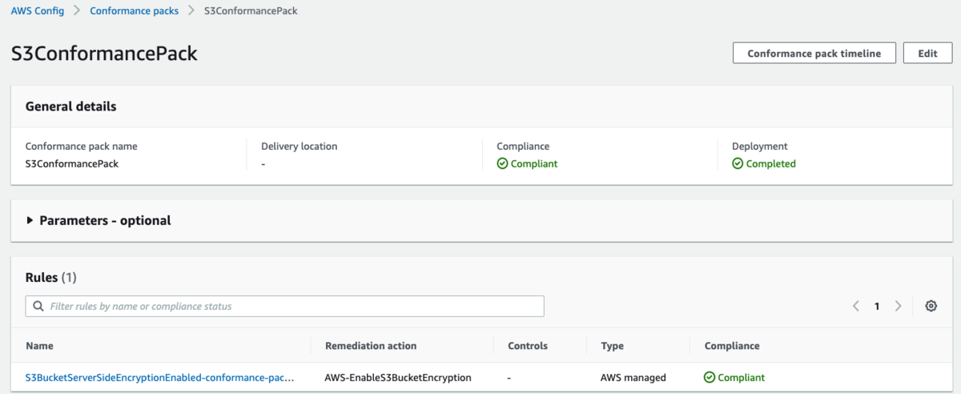Screen dimensions: 961x394
Task: Click the search magnifier icon in rules filter
Action: pos(38,306)
